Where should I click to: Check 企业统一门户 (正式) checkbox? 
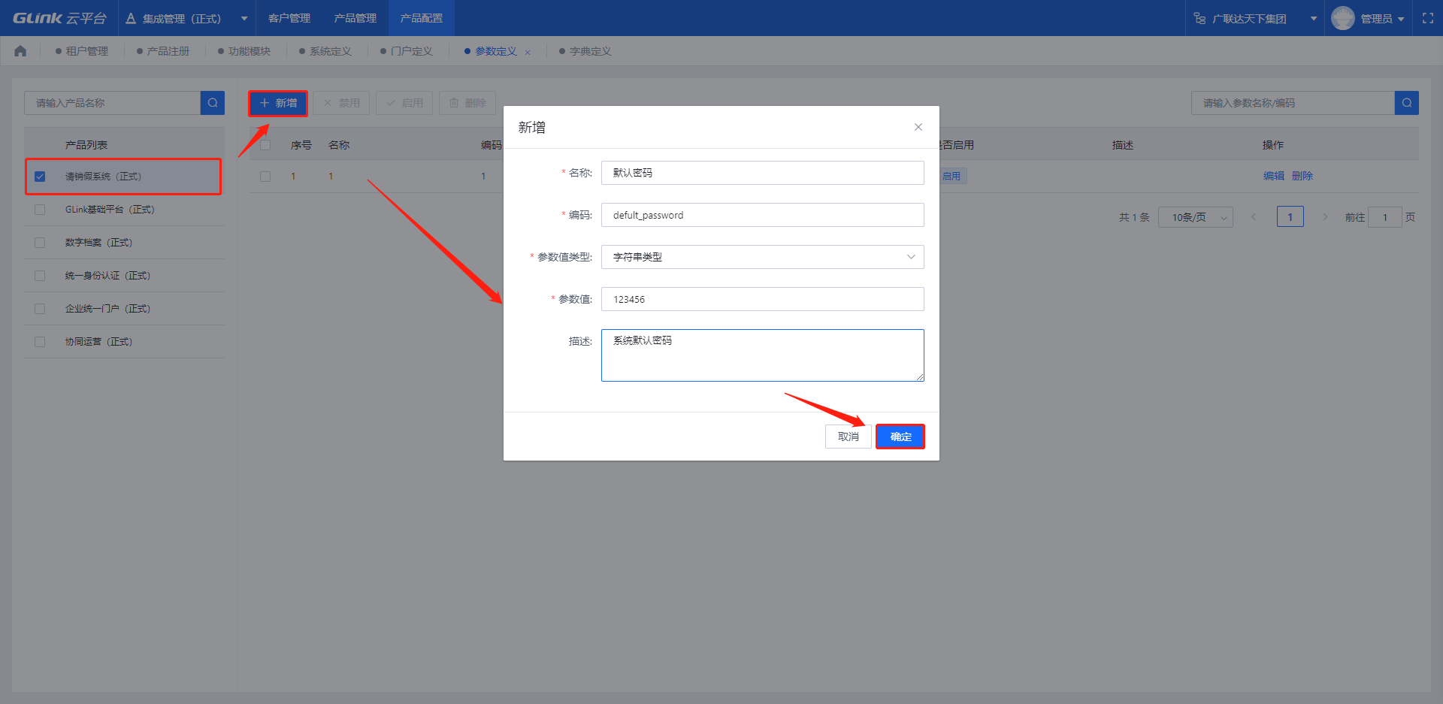click(40, 309)
